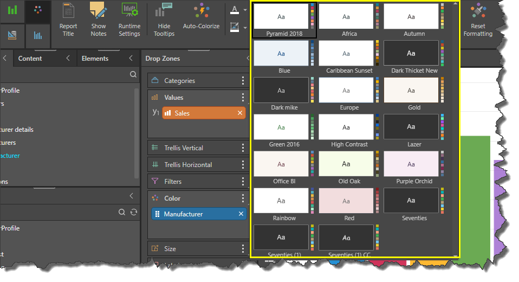
Task: Remove the Sales chip using its X
Action: coord(240,113)
